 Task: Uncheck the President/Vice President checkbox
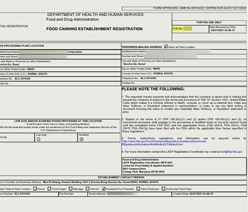103,188
